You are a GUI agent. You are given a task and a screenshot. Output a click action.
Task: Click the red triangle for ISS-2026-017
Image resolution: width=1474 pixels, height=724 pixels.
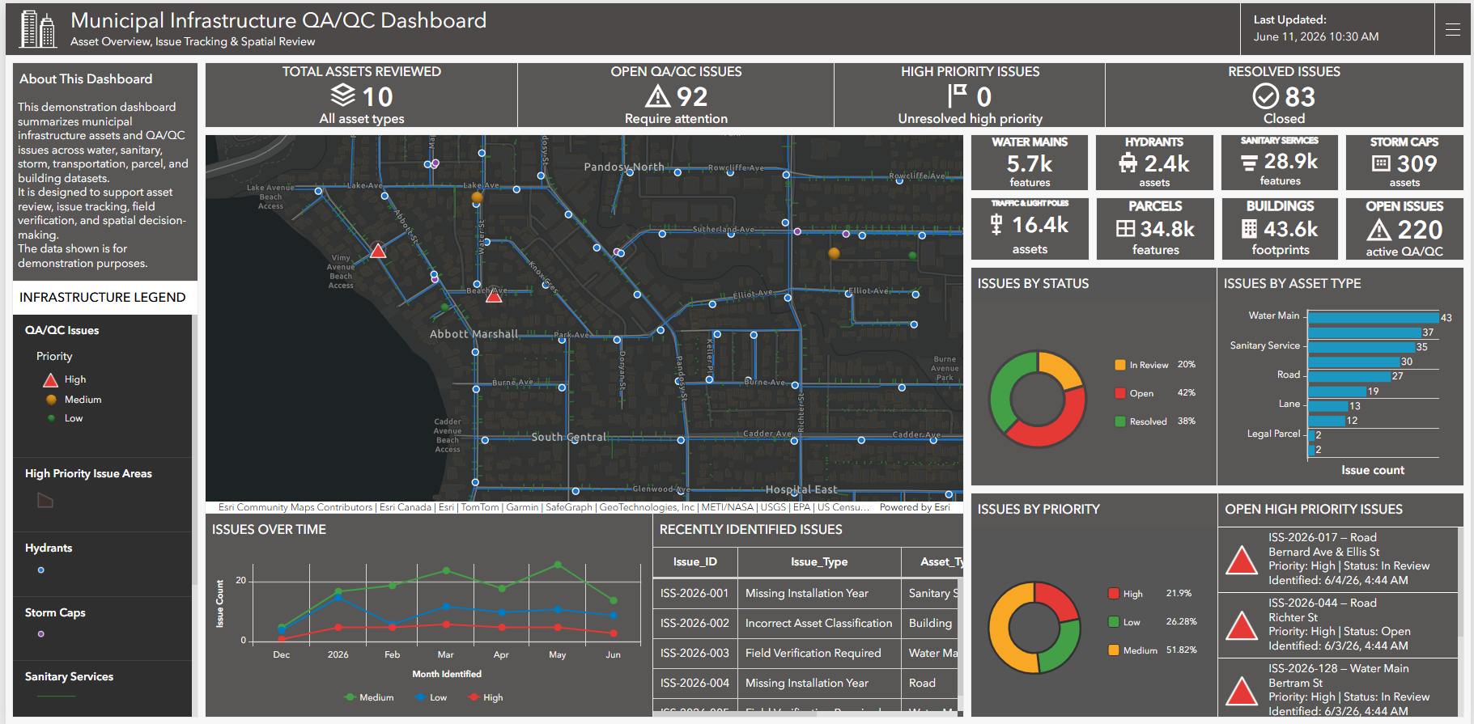(1242, 561)
